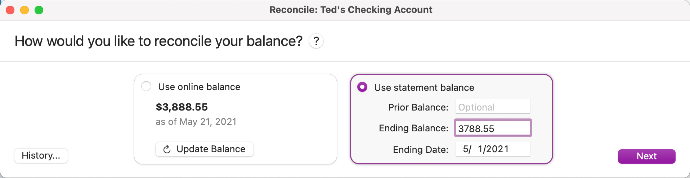This screenshot has width=690, height=178.
Task: Click the online balance amount $3,888.55
Action: (182, 107)
